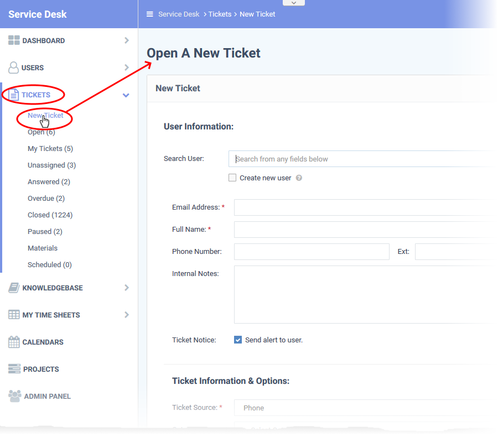498x437 pixels.
Task: Click the Projects stacked-bars icon
Action: coord(14,369)
